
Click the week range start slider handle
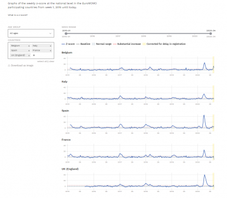pyautogui.click(x=66, y=33)
